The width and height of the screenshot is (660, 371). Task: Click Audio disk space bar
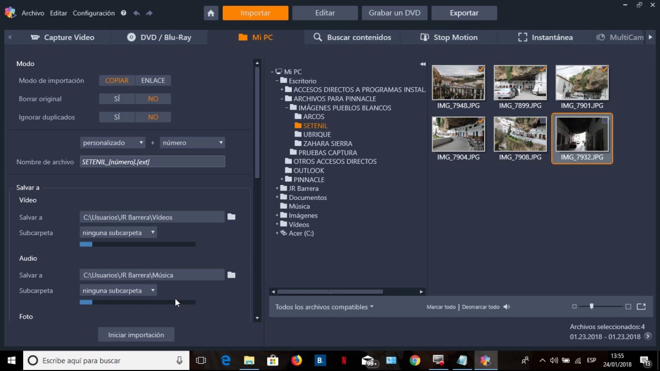point(138,302)
